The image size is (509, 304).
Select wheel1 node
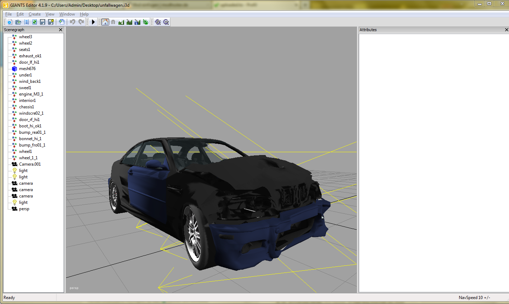[x=25, y=151]
